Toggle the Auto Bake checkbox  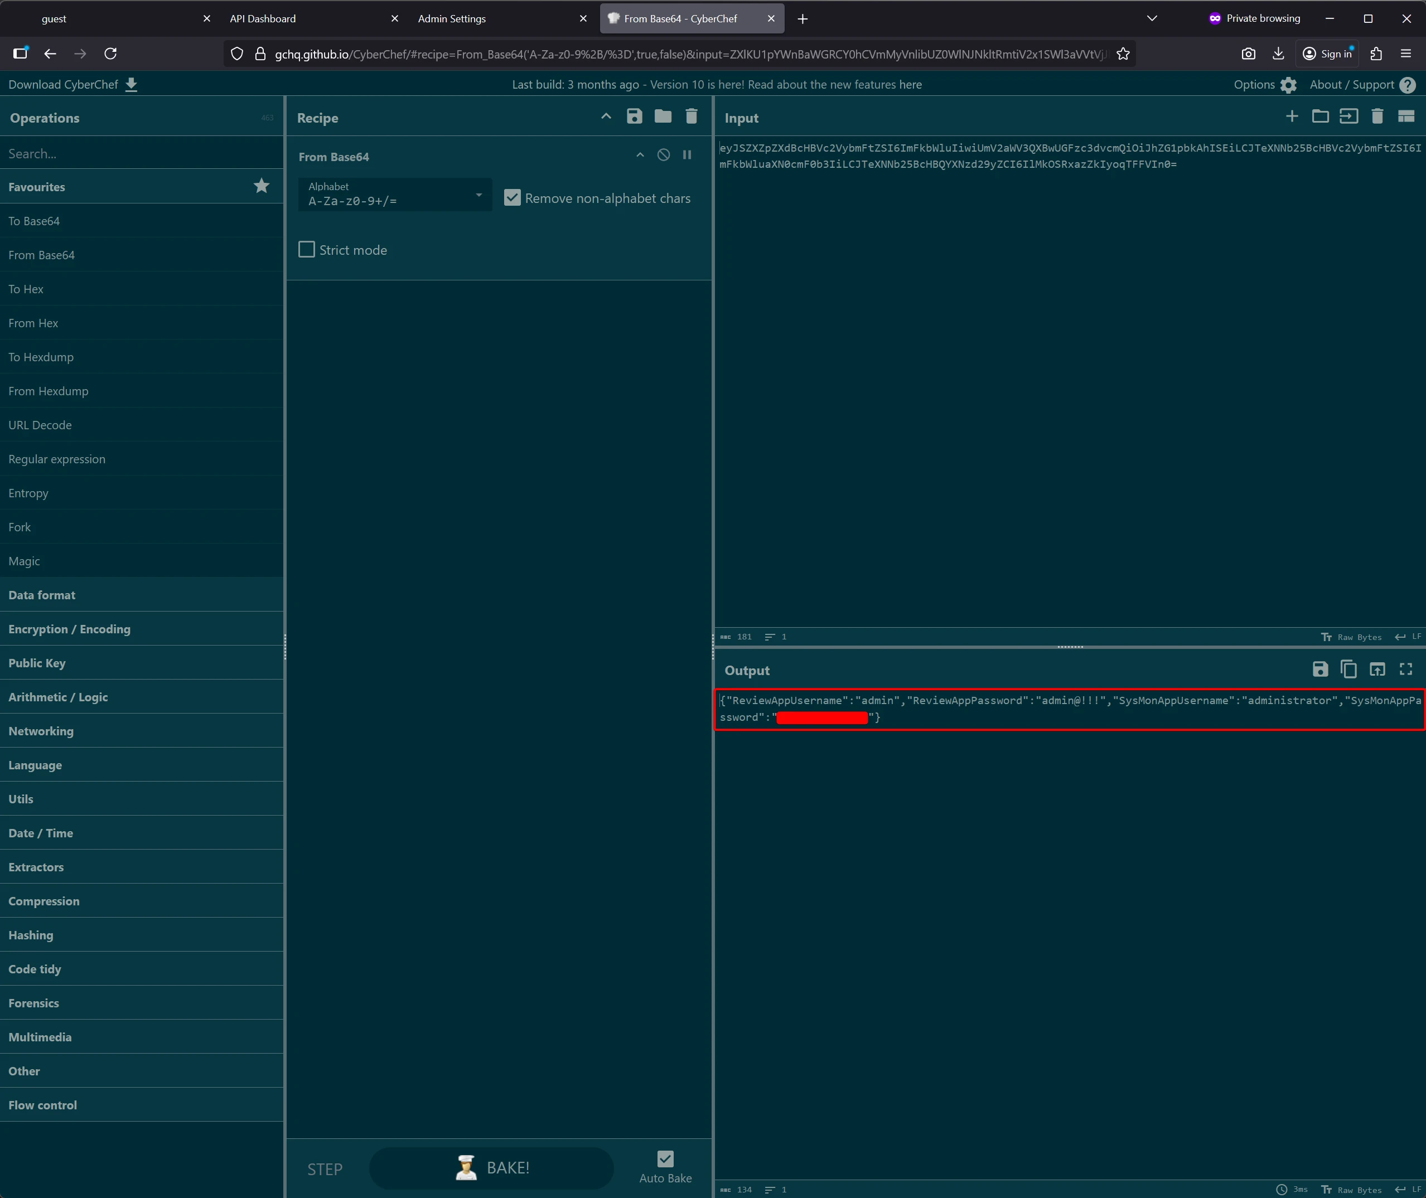tap(665, 1158)
